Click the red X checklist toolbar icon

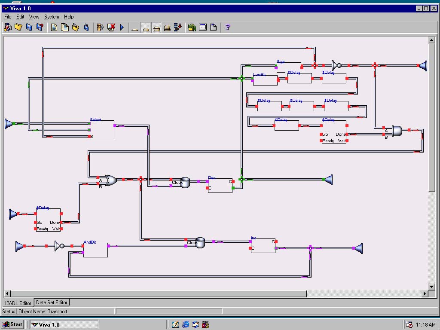click(111, 27)
